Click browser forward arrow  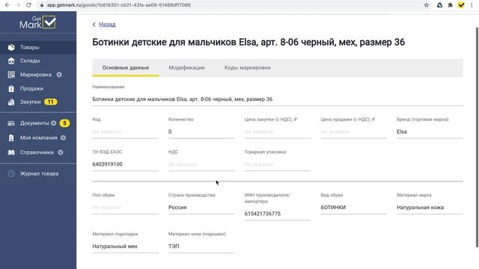coord(18,5)
